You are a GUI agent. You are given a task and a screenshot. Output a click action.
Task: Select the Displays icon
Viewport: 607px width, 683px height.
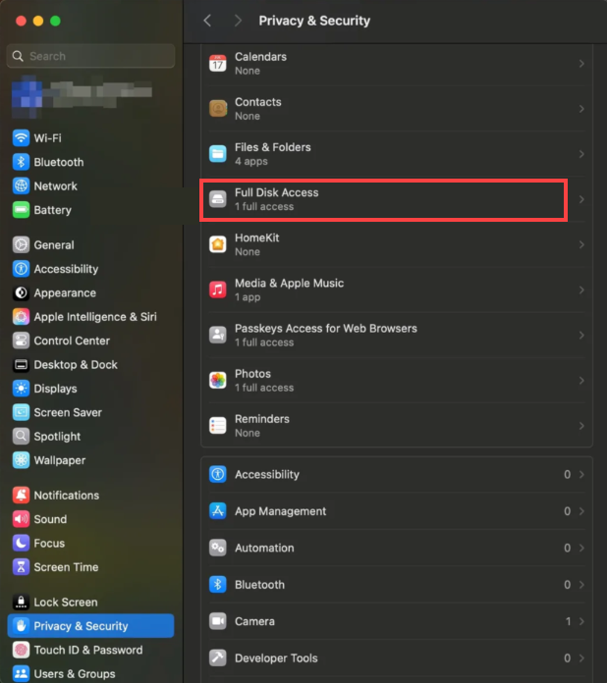coord(21,389)
